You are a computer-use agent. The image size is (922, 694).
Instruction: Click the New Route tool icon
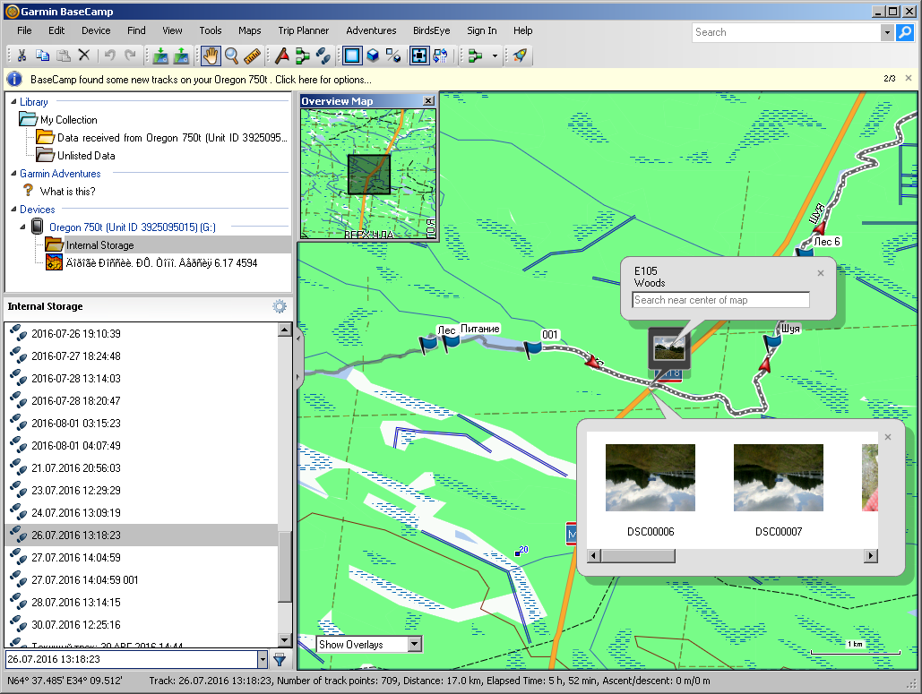[303, 56]
